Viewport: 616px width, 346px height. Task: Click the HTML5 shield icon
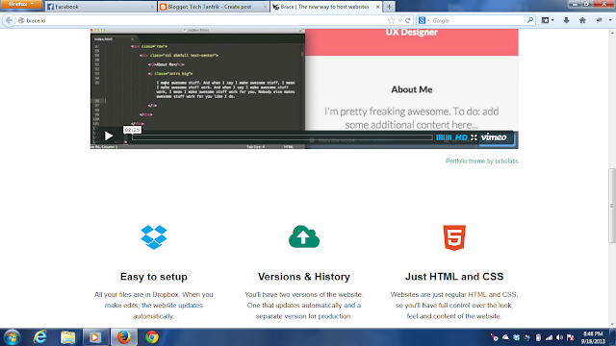[454, 237]
